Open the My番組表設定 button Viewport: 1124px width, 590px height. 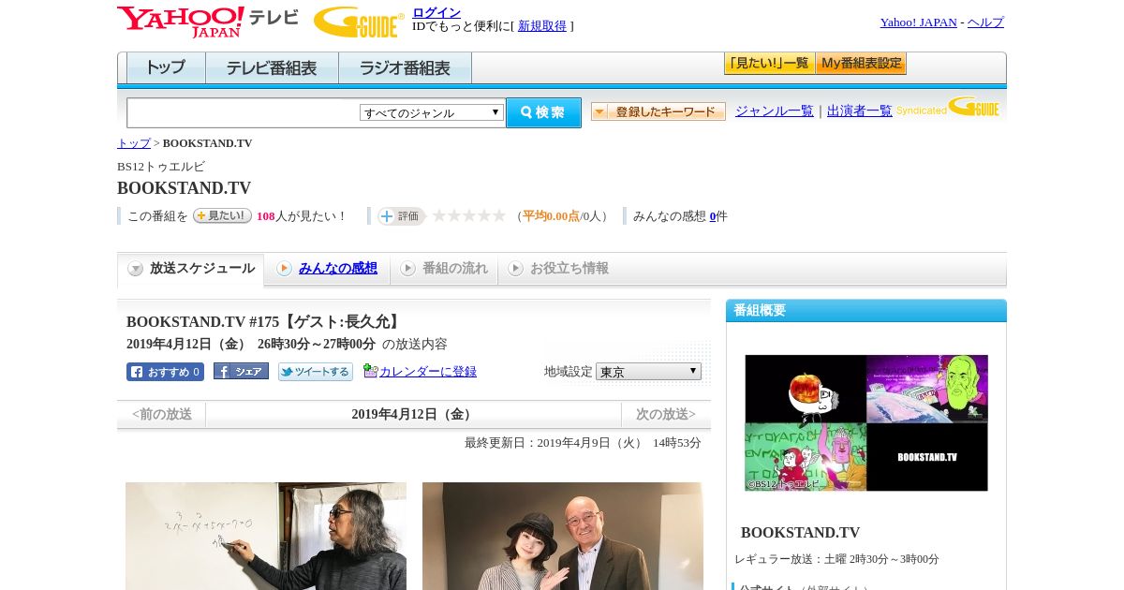(861, 64)
